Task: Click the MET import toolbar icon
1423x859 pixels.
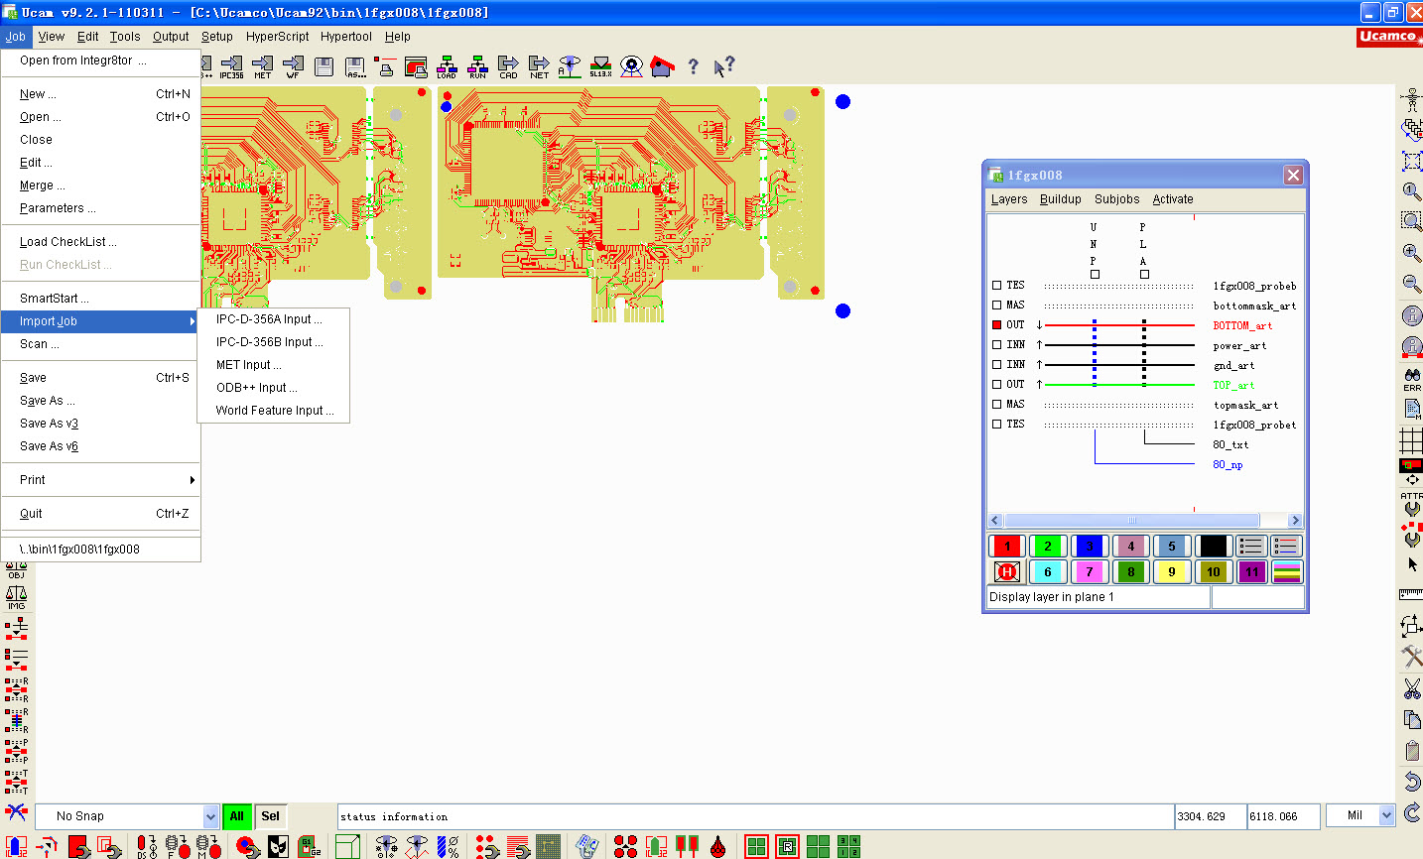Action: [262, 66]
